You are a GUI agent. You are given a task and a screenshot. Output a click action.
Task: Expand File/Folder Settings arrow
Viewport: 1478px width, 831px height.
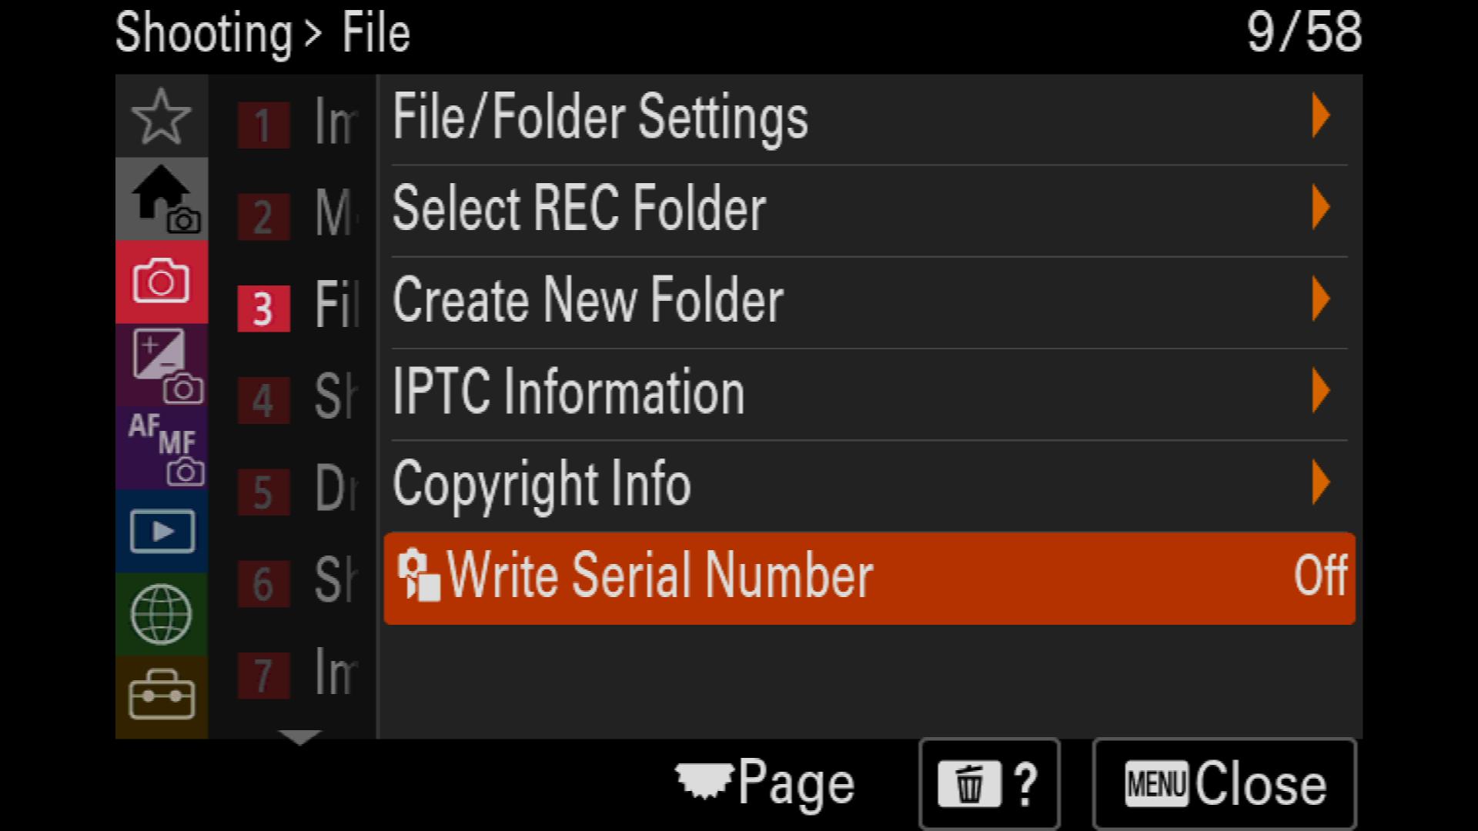point(1321,116)
